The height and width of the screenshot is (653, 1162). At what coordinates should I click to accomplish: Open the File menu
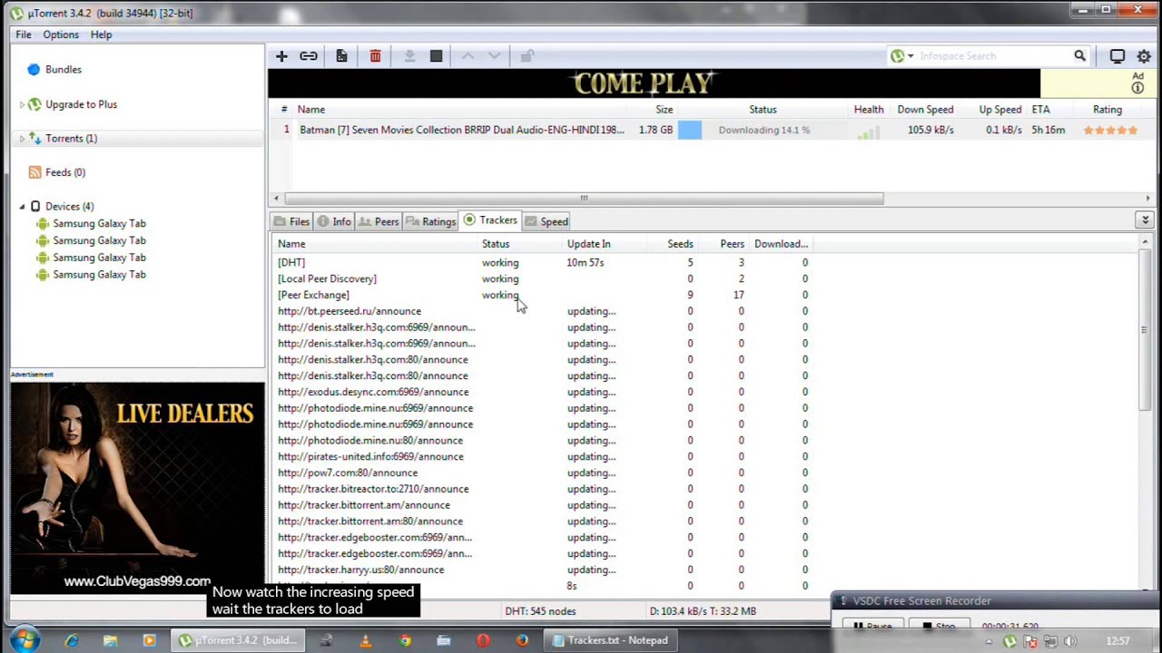[x=24, y=34]
